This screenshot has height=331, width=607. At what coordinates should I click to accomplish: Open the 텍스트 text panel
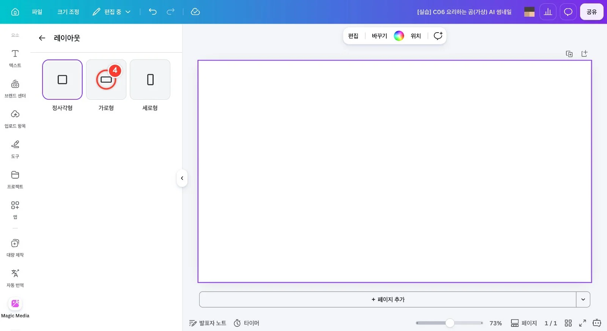pos(15,58)
